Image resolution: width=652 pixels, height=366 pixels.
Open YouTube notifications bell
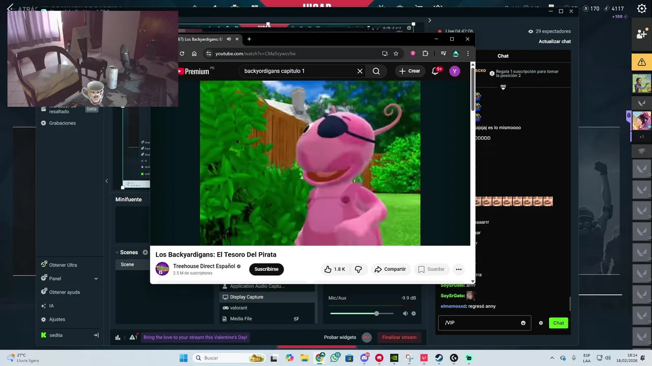click(435, 71)
